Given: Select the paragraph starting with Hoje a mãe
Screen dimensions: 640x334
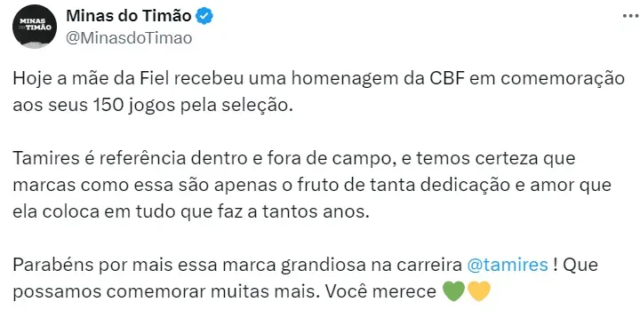Looking at the screenshot, I should (319, 91).
